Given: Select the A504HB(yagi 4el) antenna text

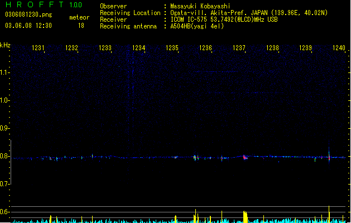Looking at the screenshot, I should pos(197,26).
